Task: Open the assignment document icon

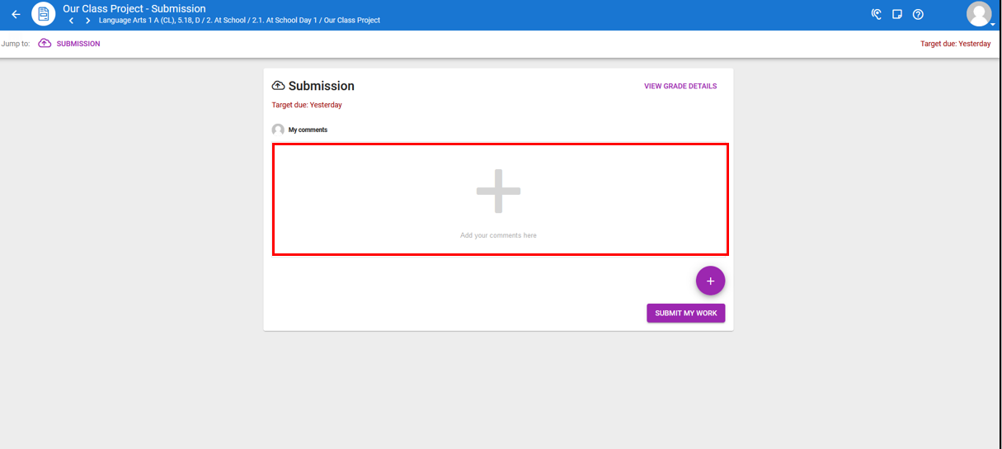Action: pos(44,14)
